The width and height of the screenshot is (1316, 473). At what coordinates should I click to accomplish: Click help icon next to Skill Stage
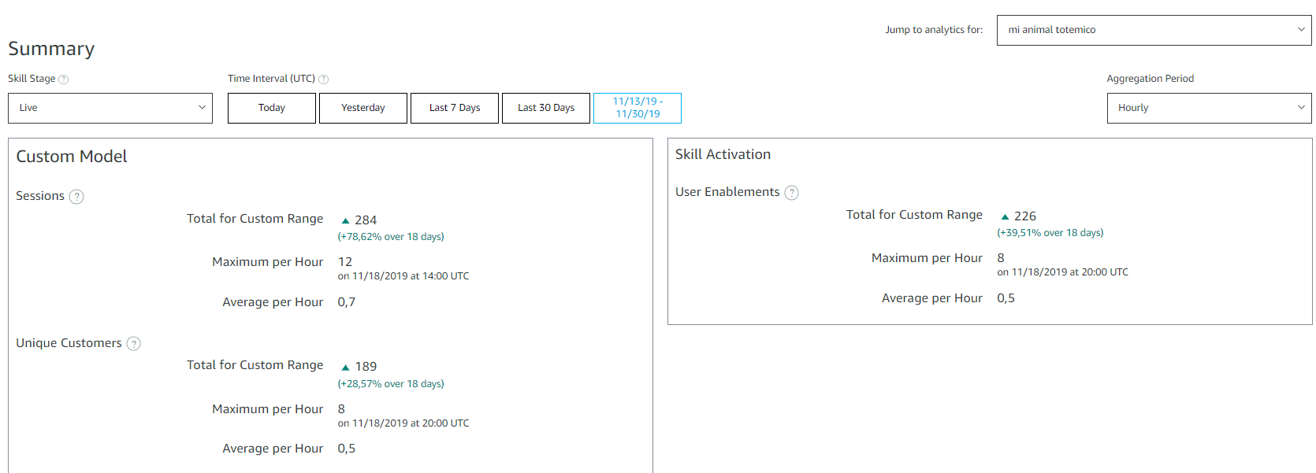64,79
